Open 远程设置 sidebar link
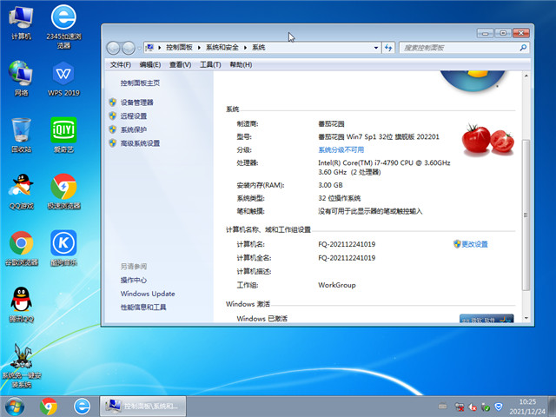The height and width of the screenshot is (417, 556). click(x=134, y=116)
